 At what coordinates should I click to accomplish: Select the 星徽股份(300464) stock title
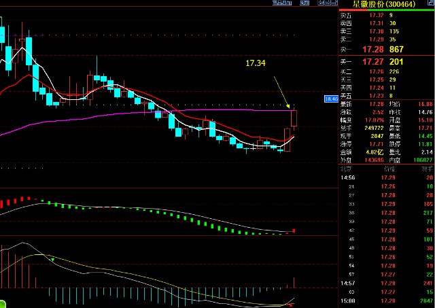click(384, 4)
